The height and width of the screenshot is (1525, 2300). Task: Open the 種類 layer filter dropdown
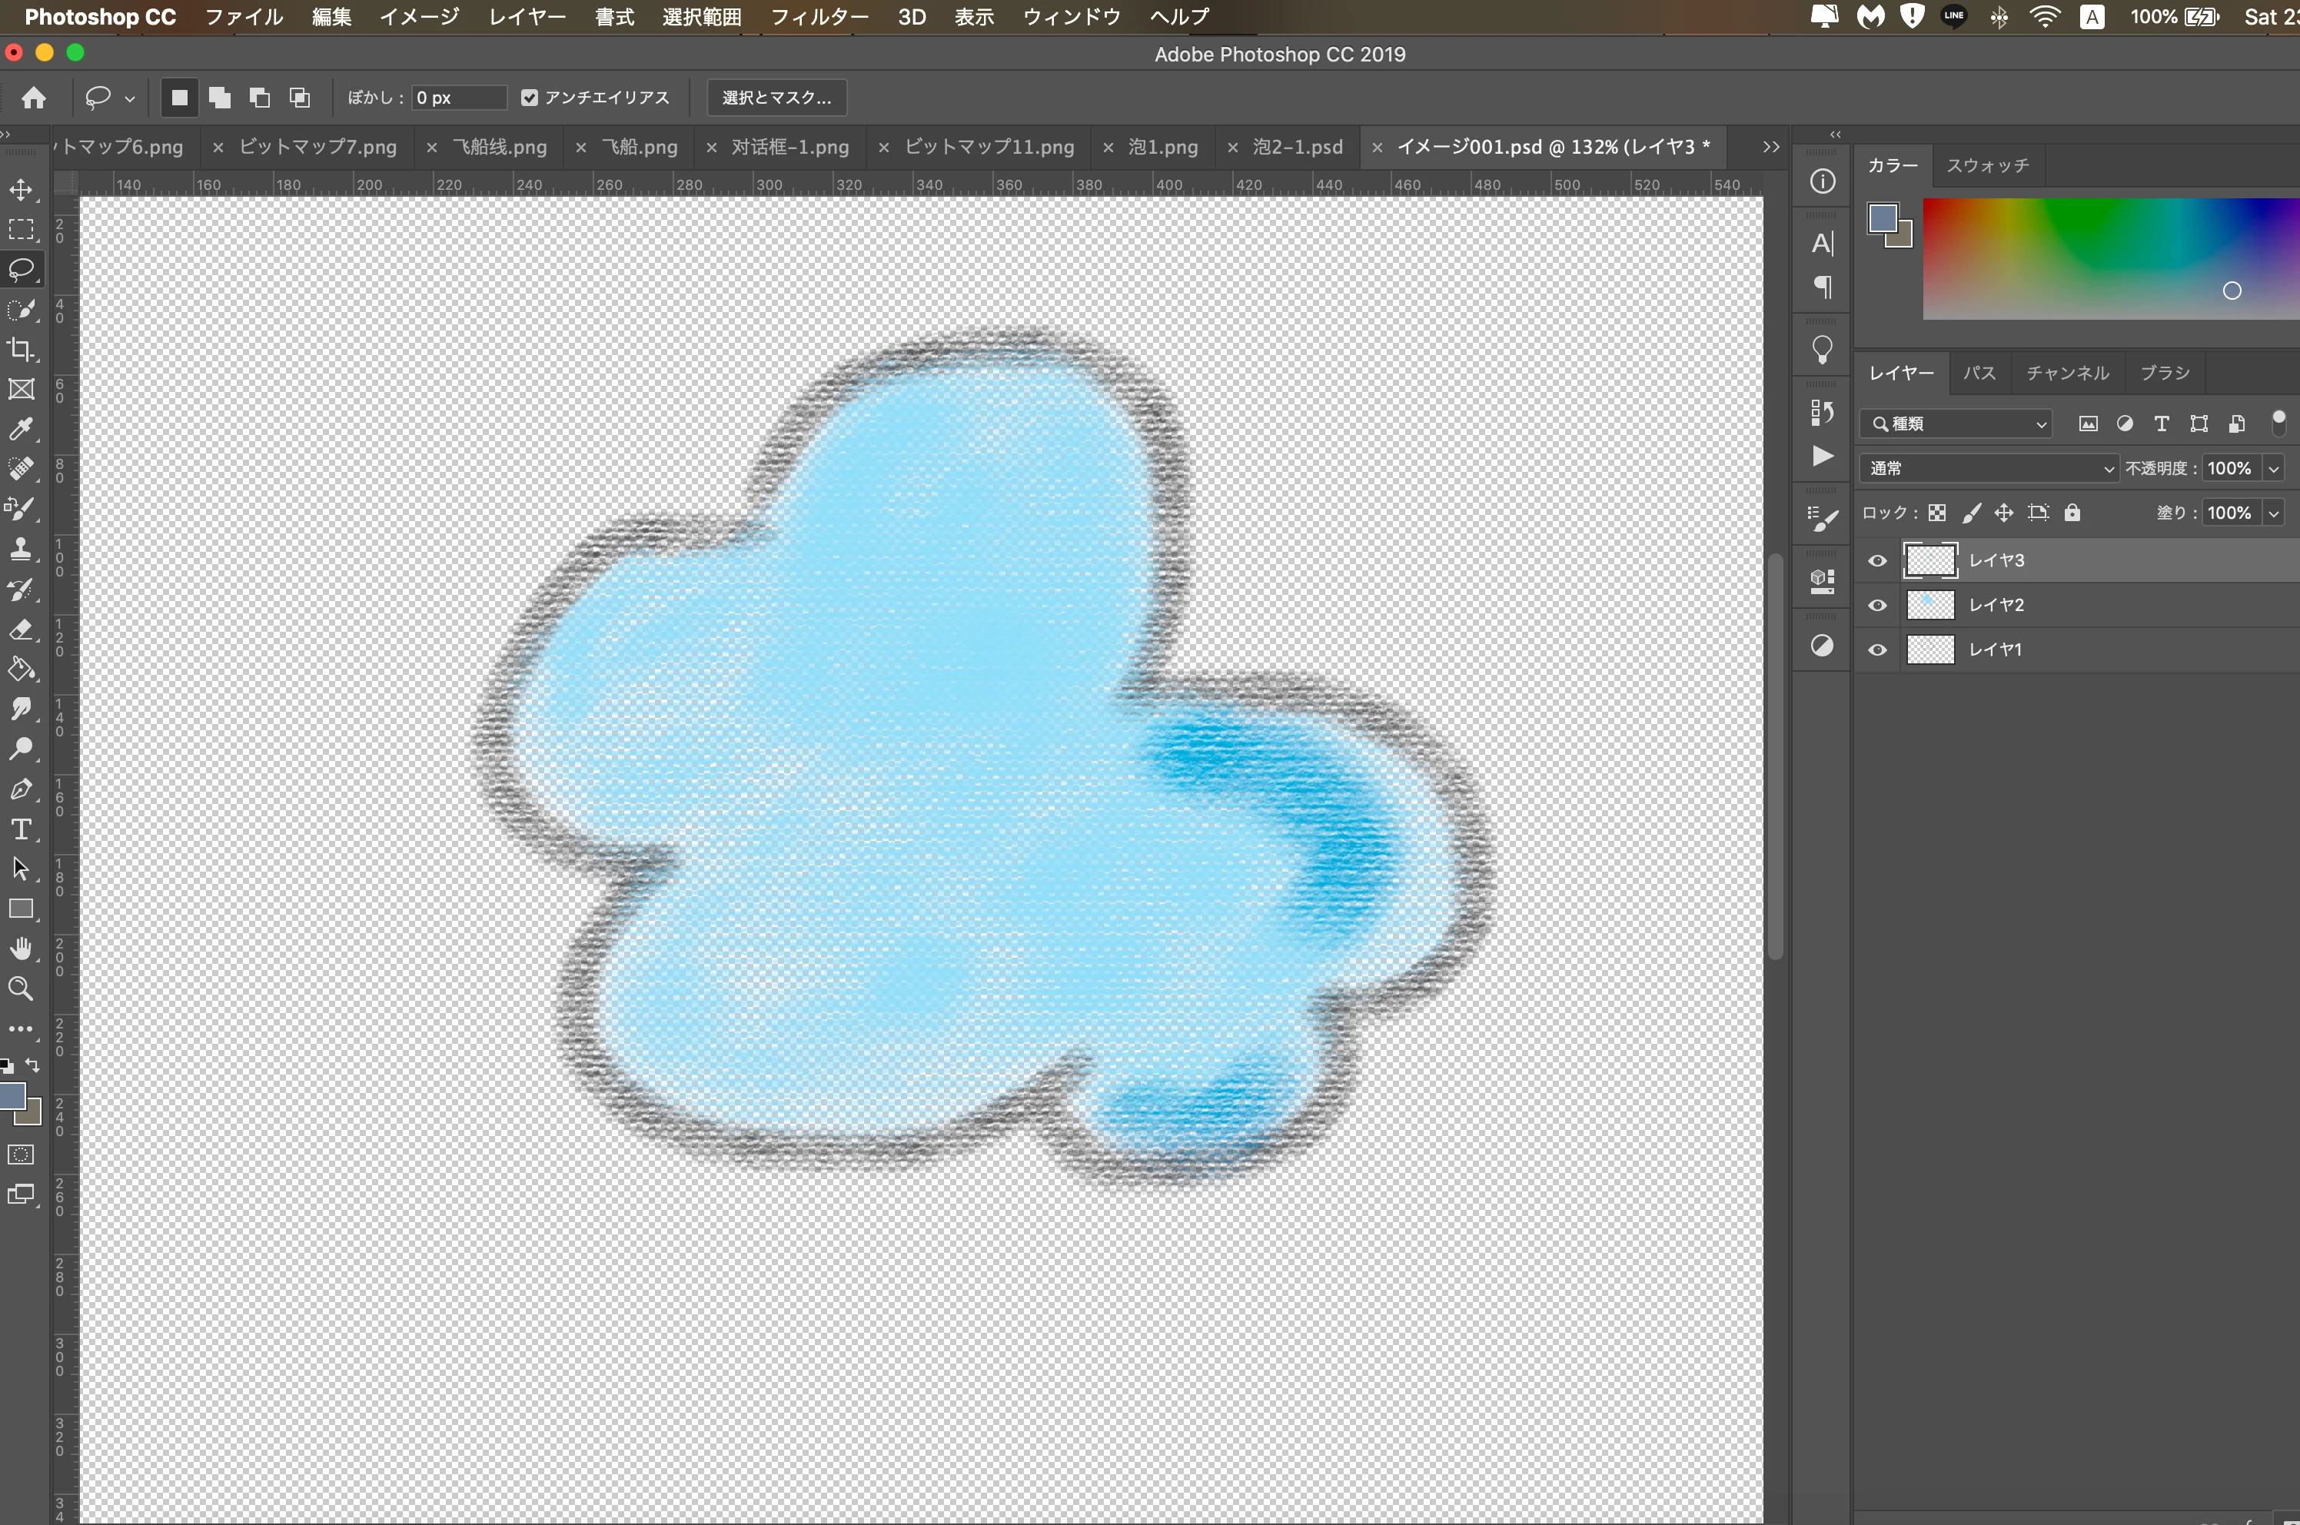tap(1956, 424)
